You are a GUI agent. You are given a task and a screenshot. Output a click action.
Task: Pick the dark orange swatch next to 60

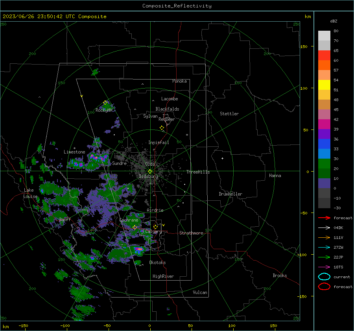click(324, 65)
